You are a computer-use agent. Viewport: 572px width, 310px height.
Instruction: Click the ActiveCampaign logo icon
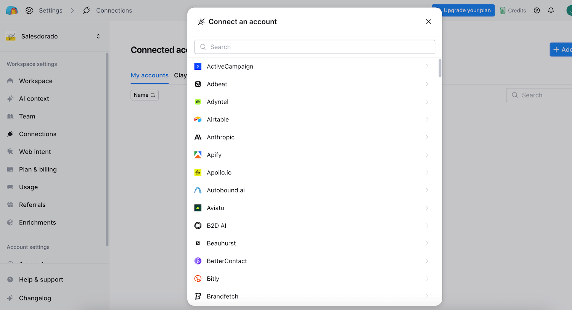pos(198,66)
